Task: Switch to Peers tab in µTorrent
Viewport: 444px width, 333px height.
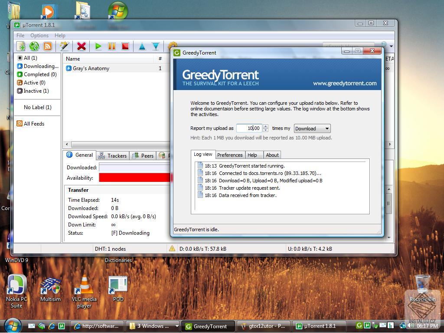Action: tap(143, 155)
